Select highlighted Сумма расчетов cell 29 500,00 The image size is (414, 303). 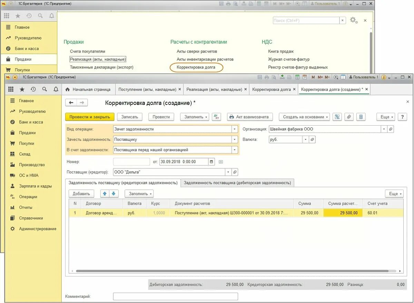tap(343, 213)
